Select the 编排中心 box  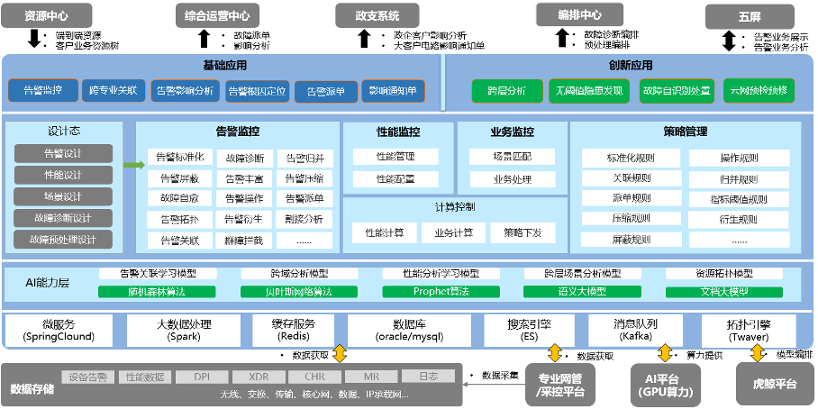coord(579,14)
